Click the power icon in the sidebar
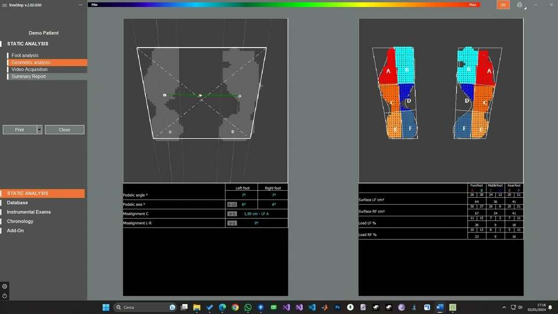This screenshot has width=558, height=314. pyautogui.click(x=5, y=295)
